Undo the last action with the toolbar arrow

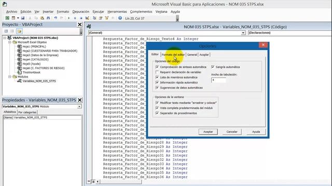pyautogui.click(x=56, y=18)
